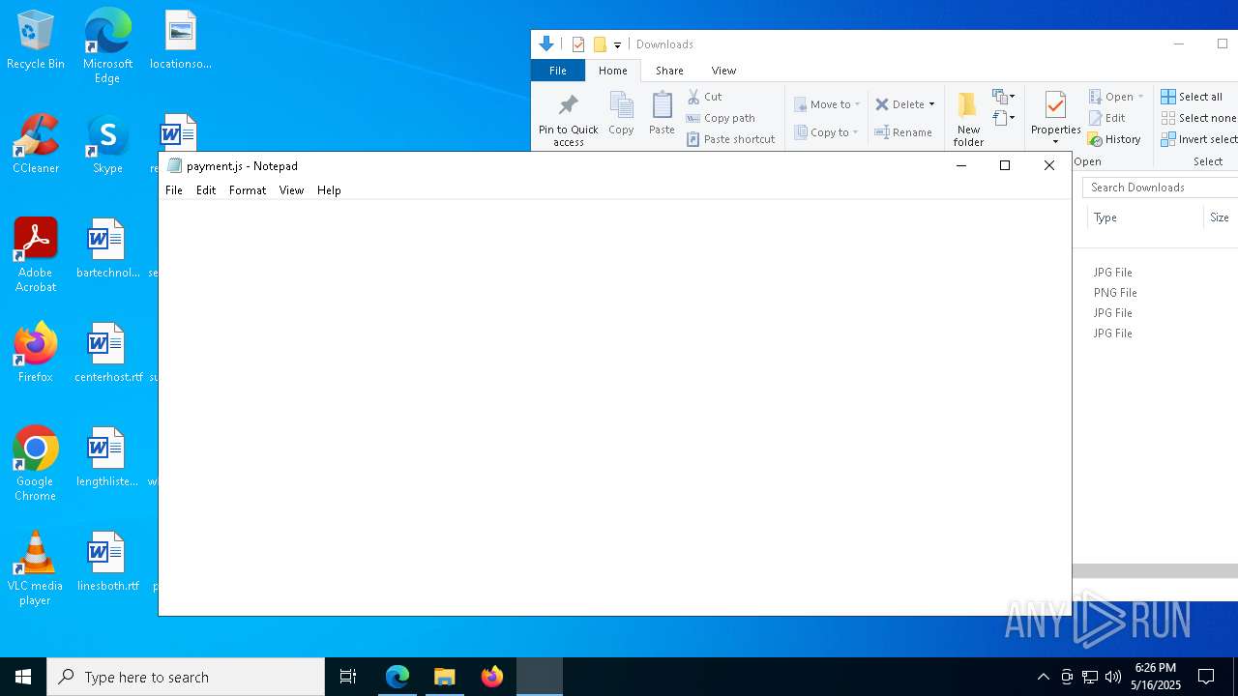
Task: Show hidden icons chevron in system tray
Action: (1043, 677)
